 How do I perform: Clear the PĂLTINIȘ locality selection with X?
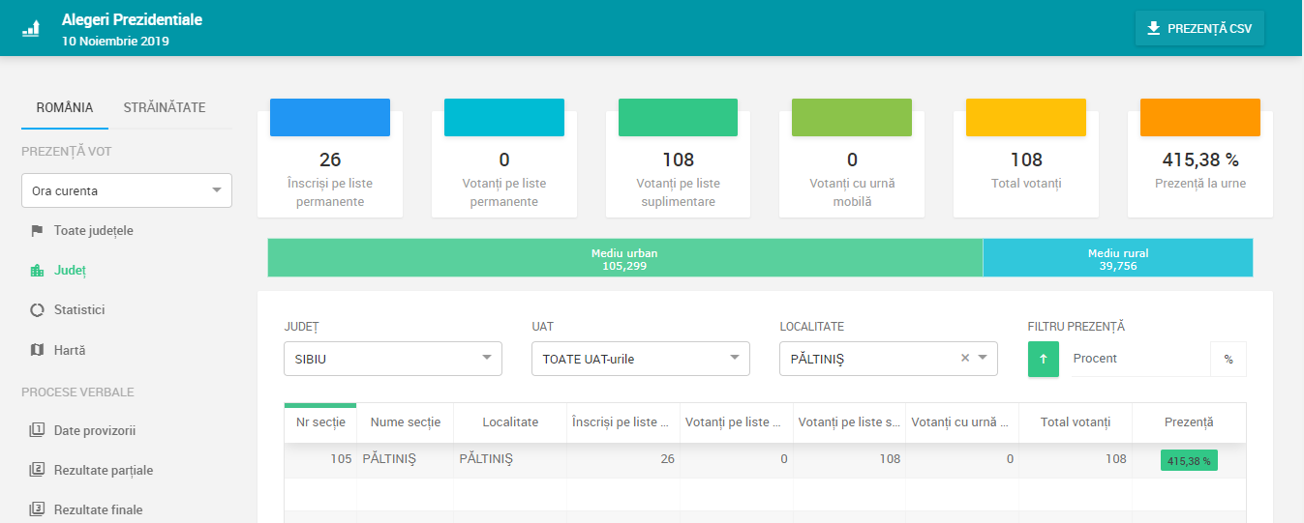[964, 359]
